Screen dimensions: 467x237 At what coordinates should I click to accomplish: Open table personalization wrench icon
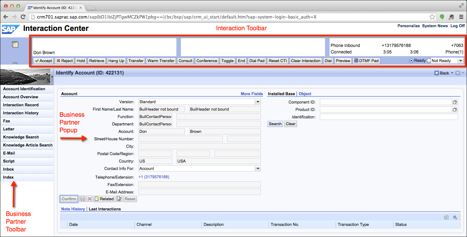[x=455, y=217]
